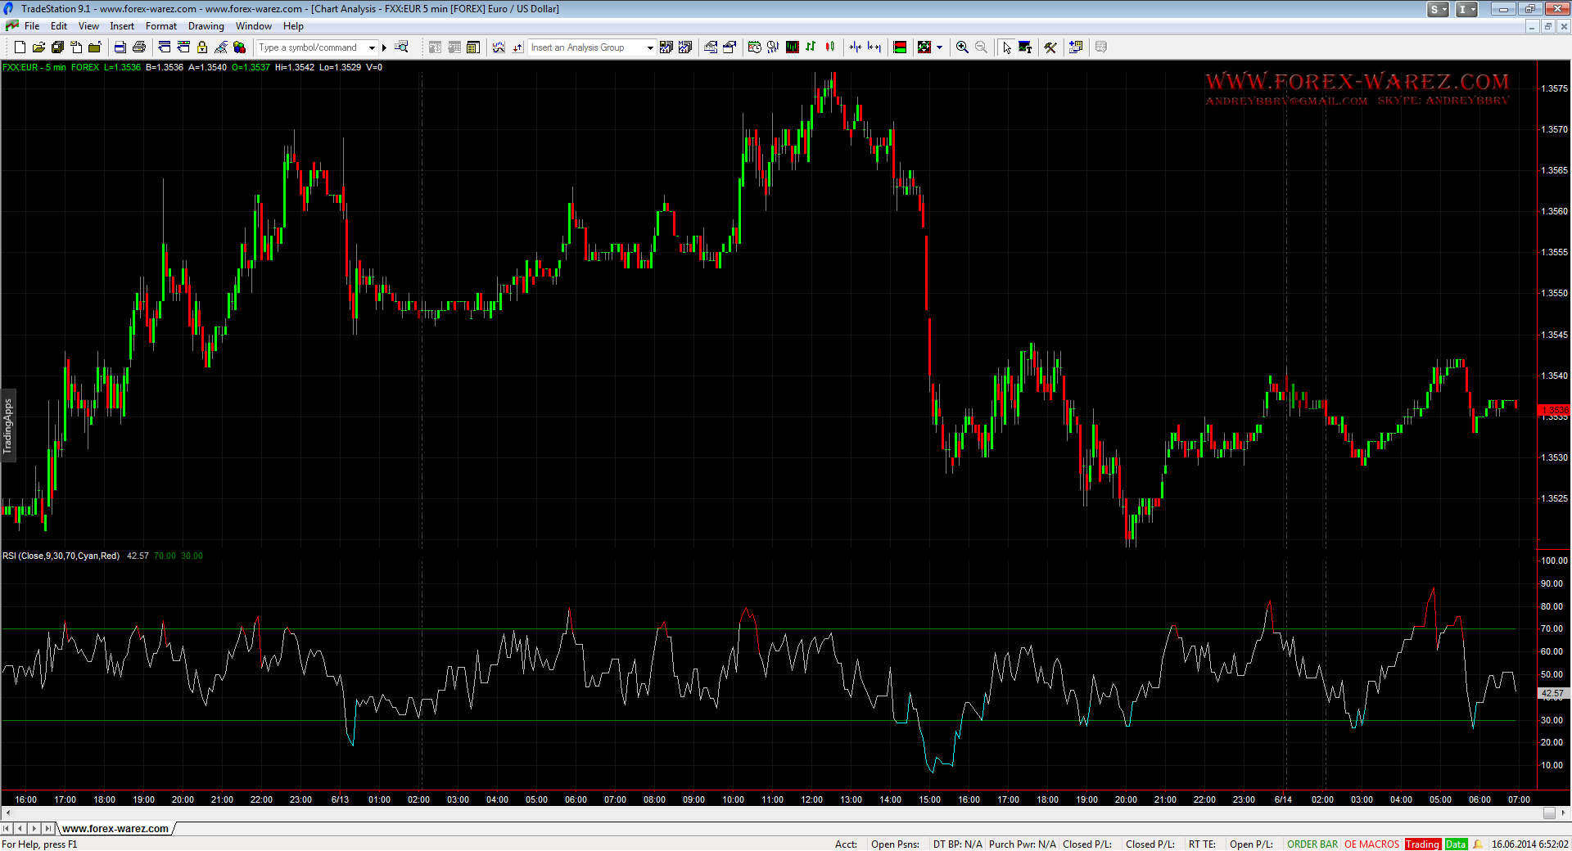Toggle the ORDER BAR status indicator
The width and height of the screenshot is (1572, 851).
[1312, 844]
